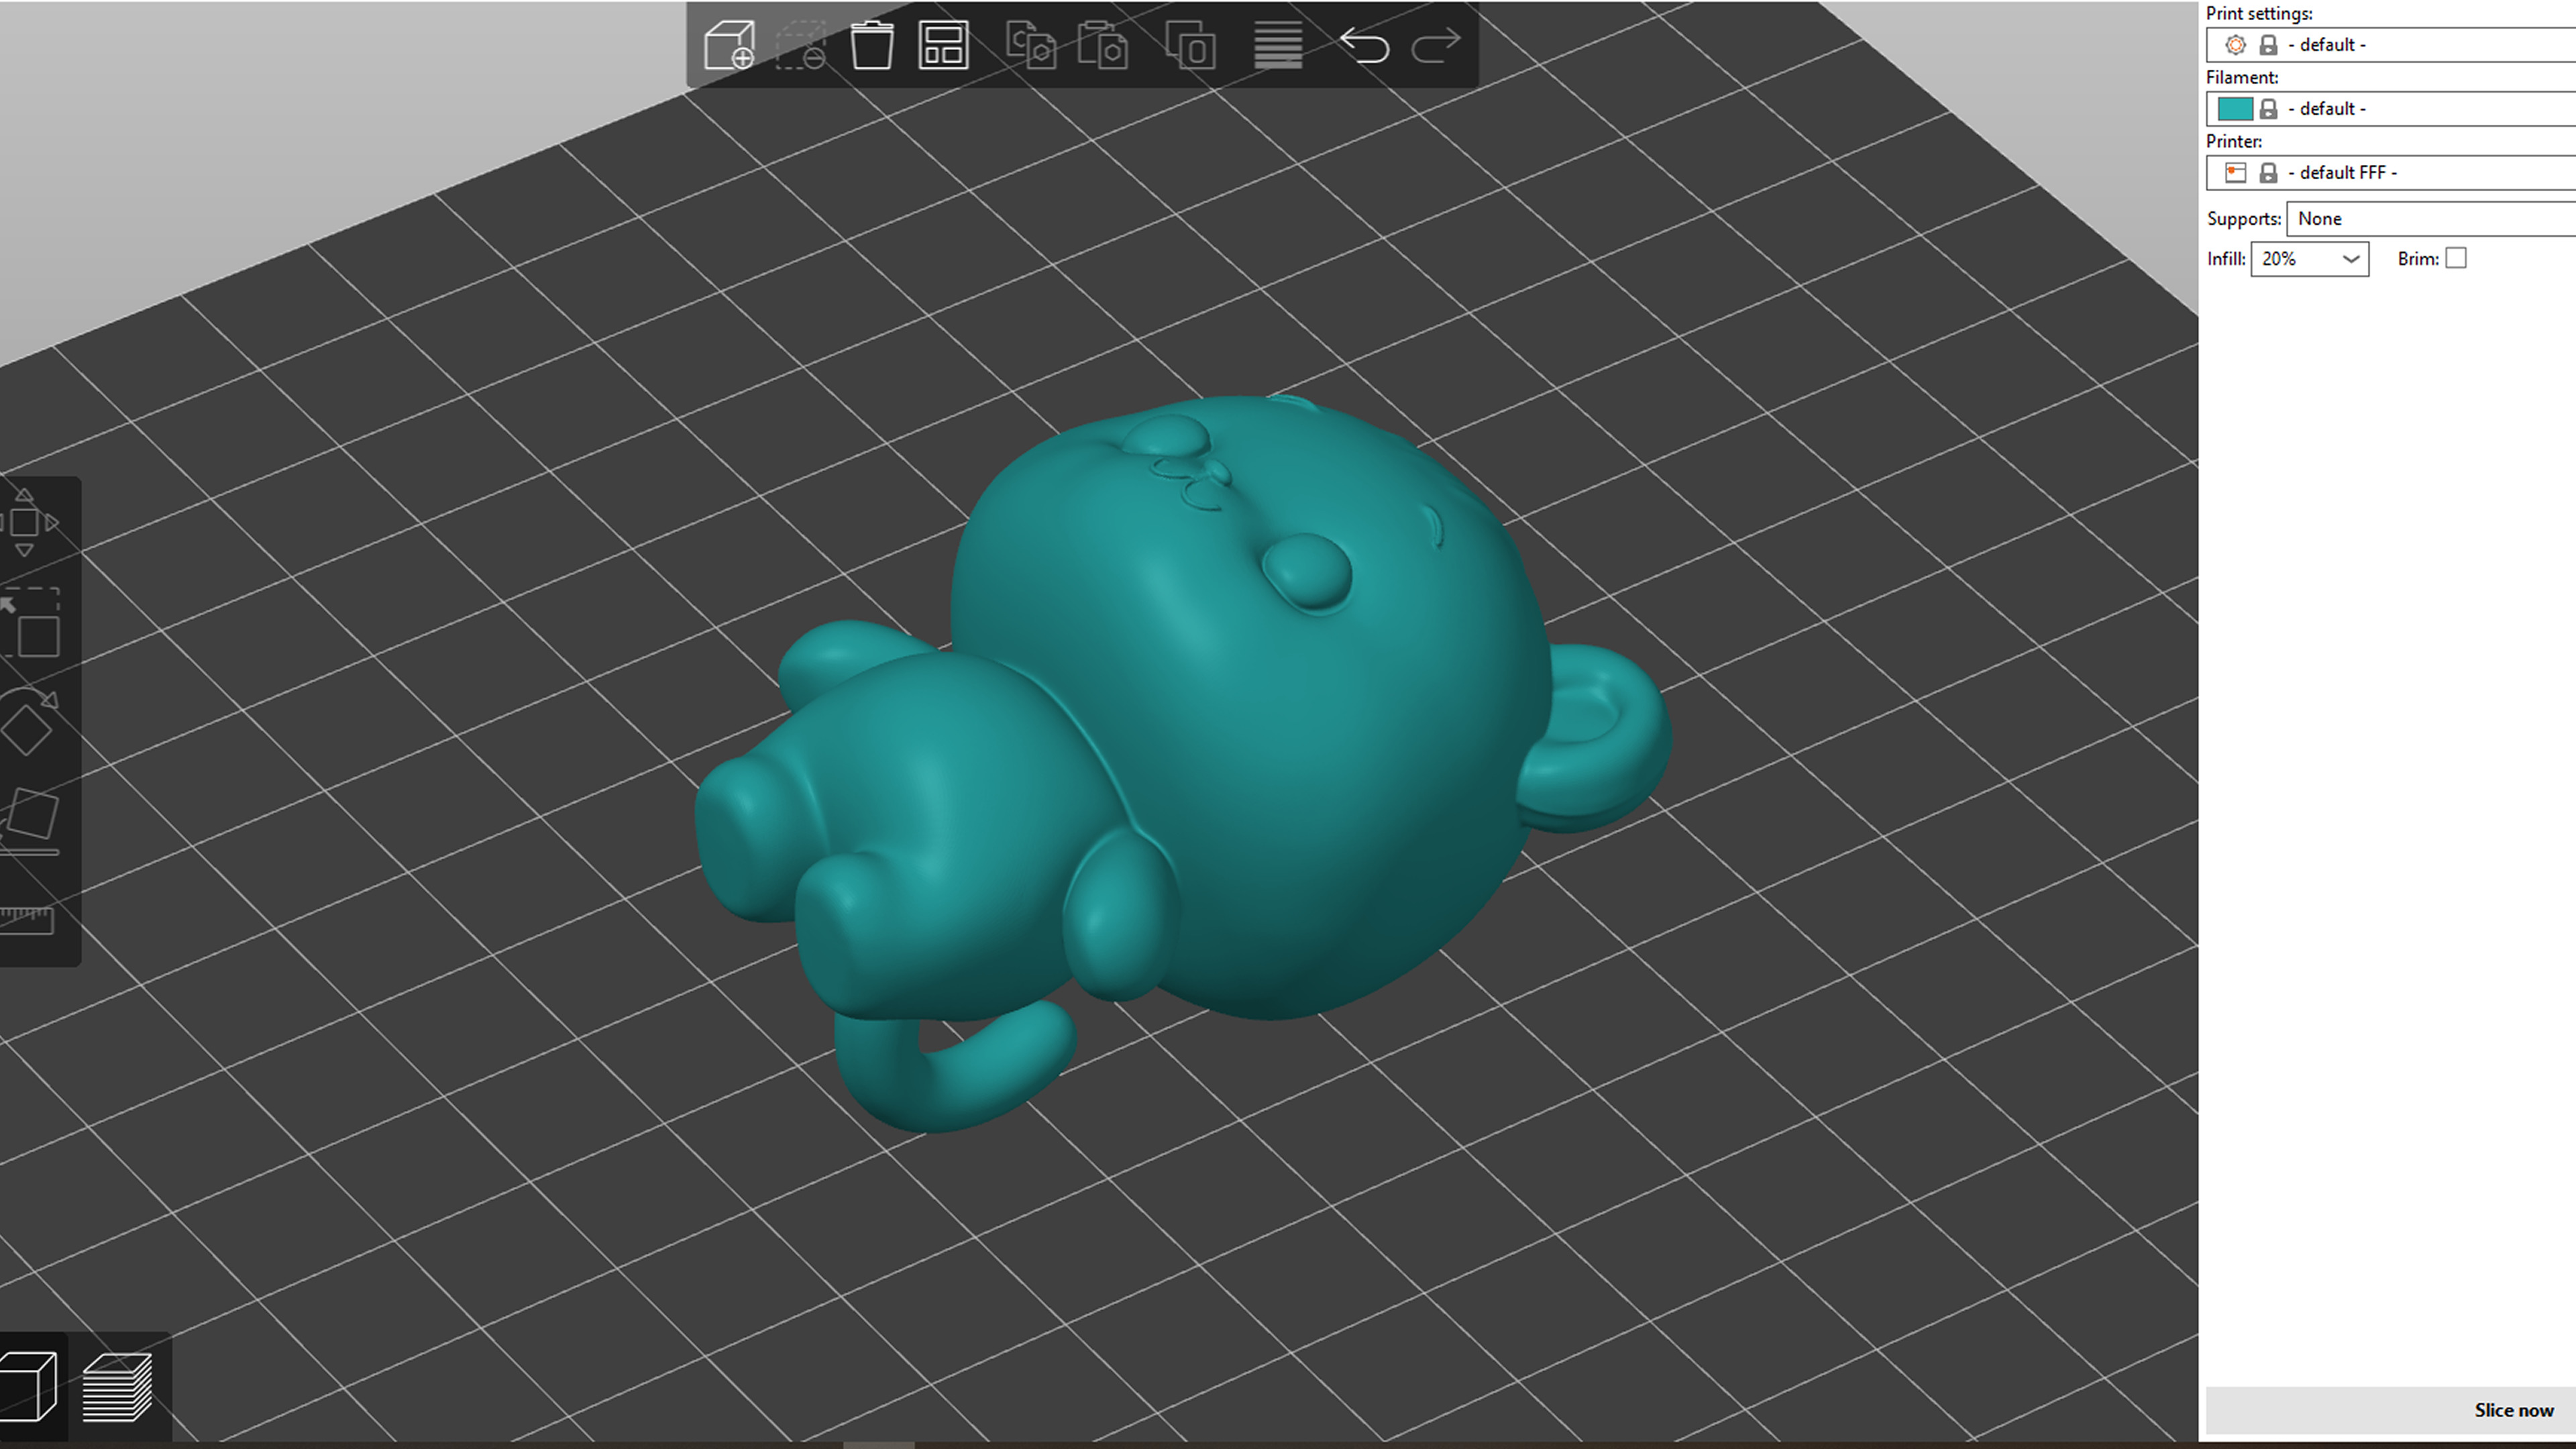Switch to 3D editor view
2576x1449 pixels.
(x=28, y=1386)
